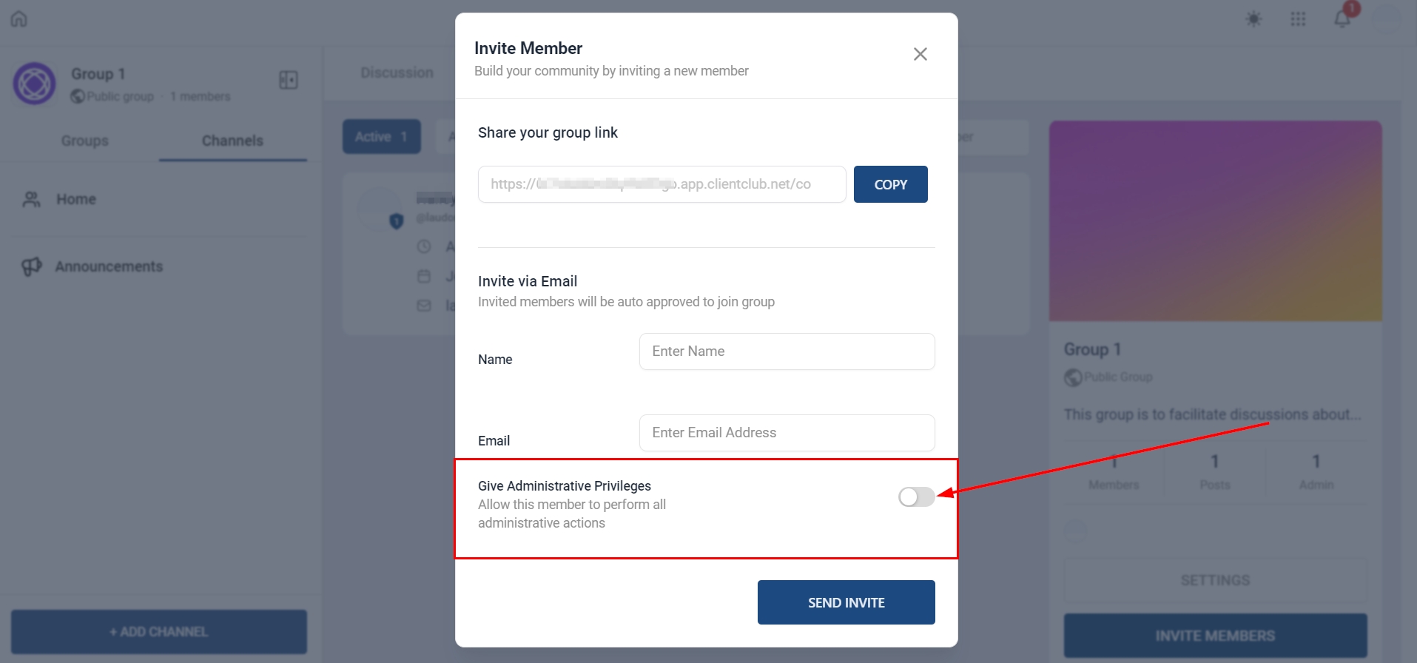Click the Group 1 avatar logo
Image resolution: width=1417 pixels, height=663 pixels.
pos(34,84)
